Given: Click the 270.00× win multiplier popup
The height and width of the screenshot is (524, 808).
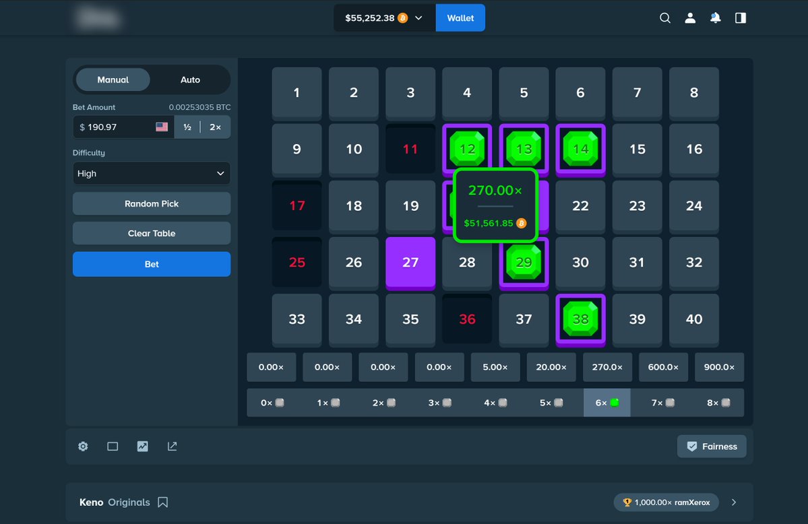Looking at the screenshot, I should pyautogui.click(x=495, y=190).
